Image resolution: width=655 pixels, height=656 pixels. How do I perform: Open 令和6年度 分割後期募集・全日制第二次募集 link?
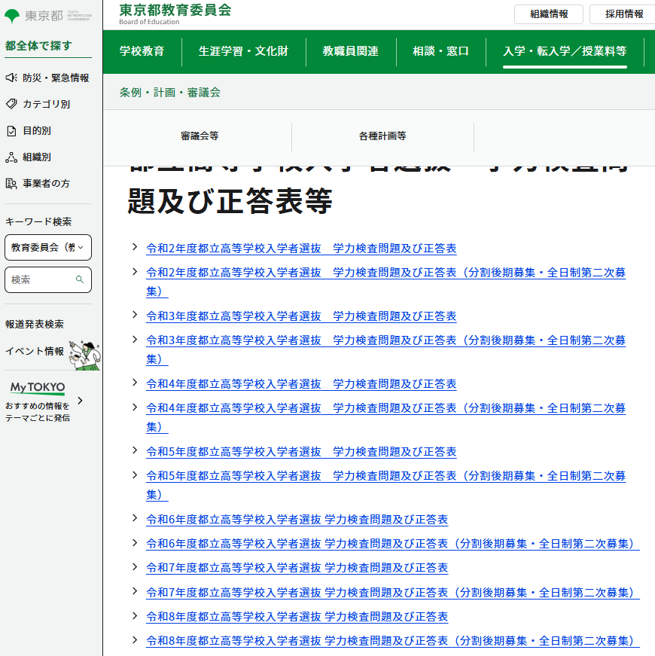(x=393, y=544)
